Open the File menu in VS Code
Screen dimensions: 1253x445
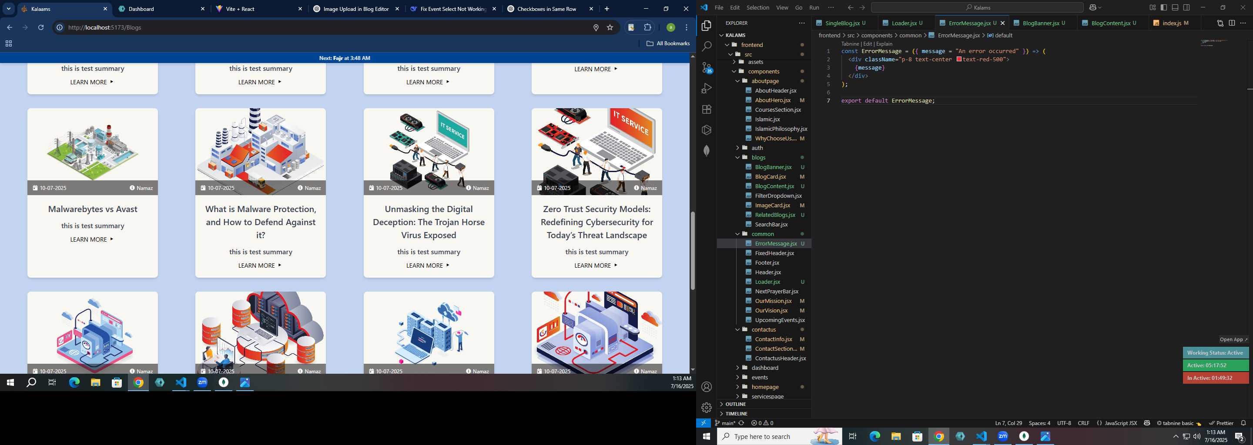(x=718, y=7)
